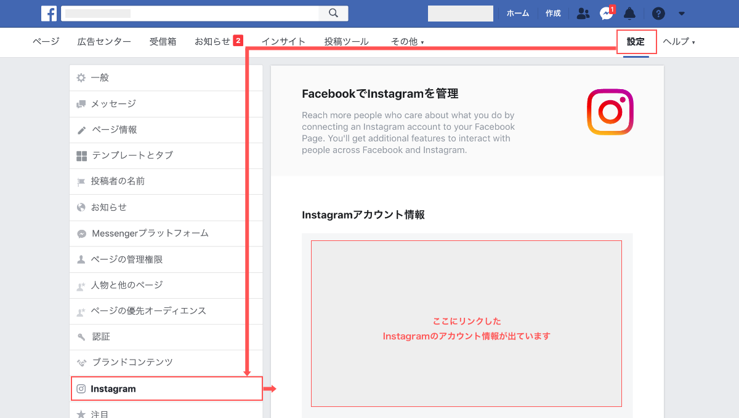Open the その他 dropdown menu

coord(407,42)
